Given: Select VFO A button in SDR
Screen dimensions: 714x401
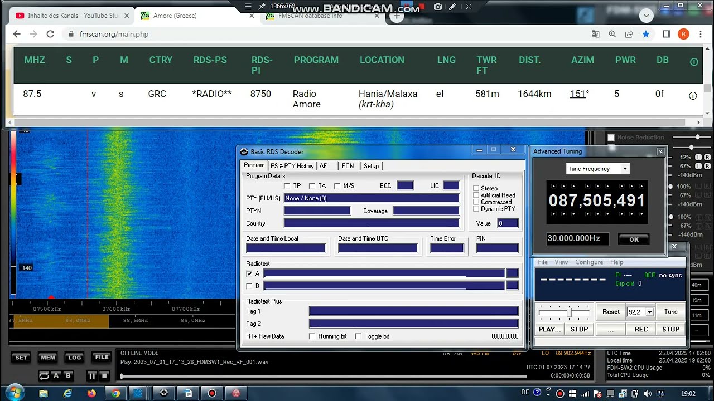Looking at the screenshot, I should pos(56,376).
